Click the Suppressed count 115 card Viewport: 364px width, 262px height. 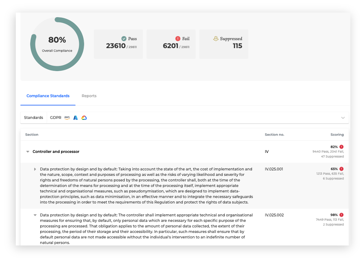coord(224,44)
